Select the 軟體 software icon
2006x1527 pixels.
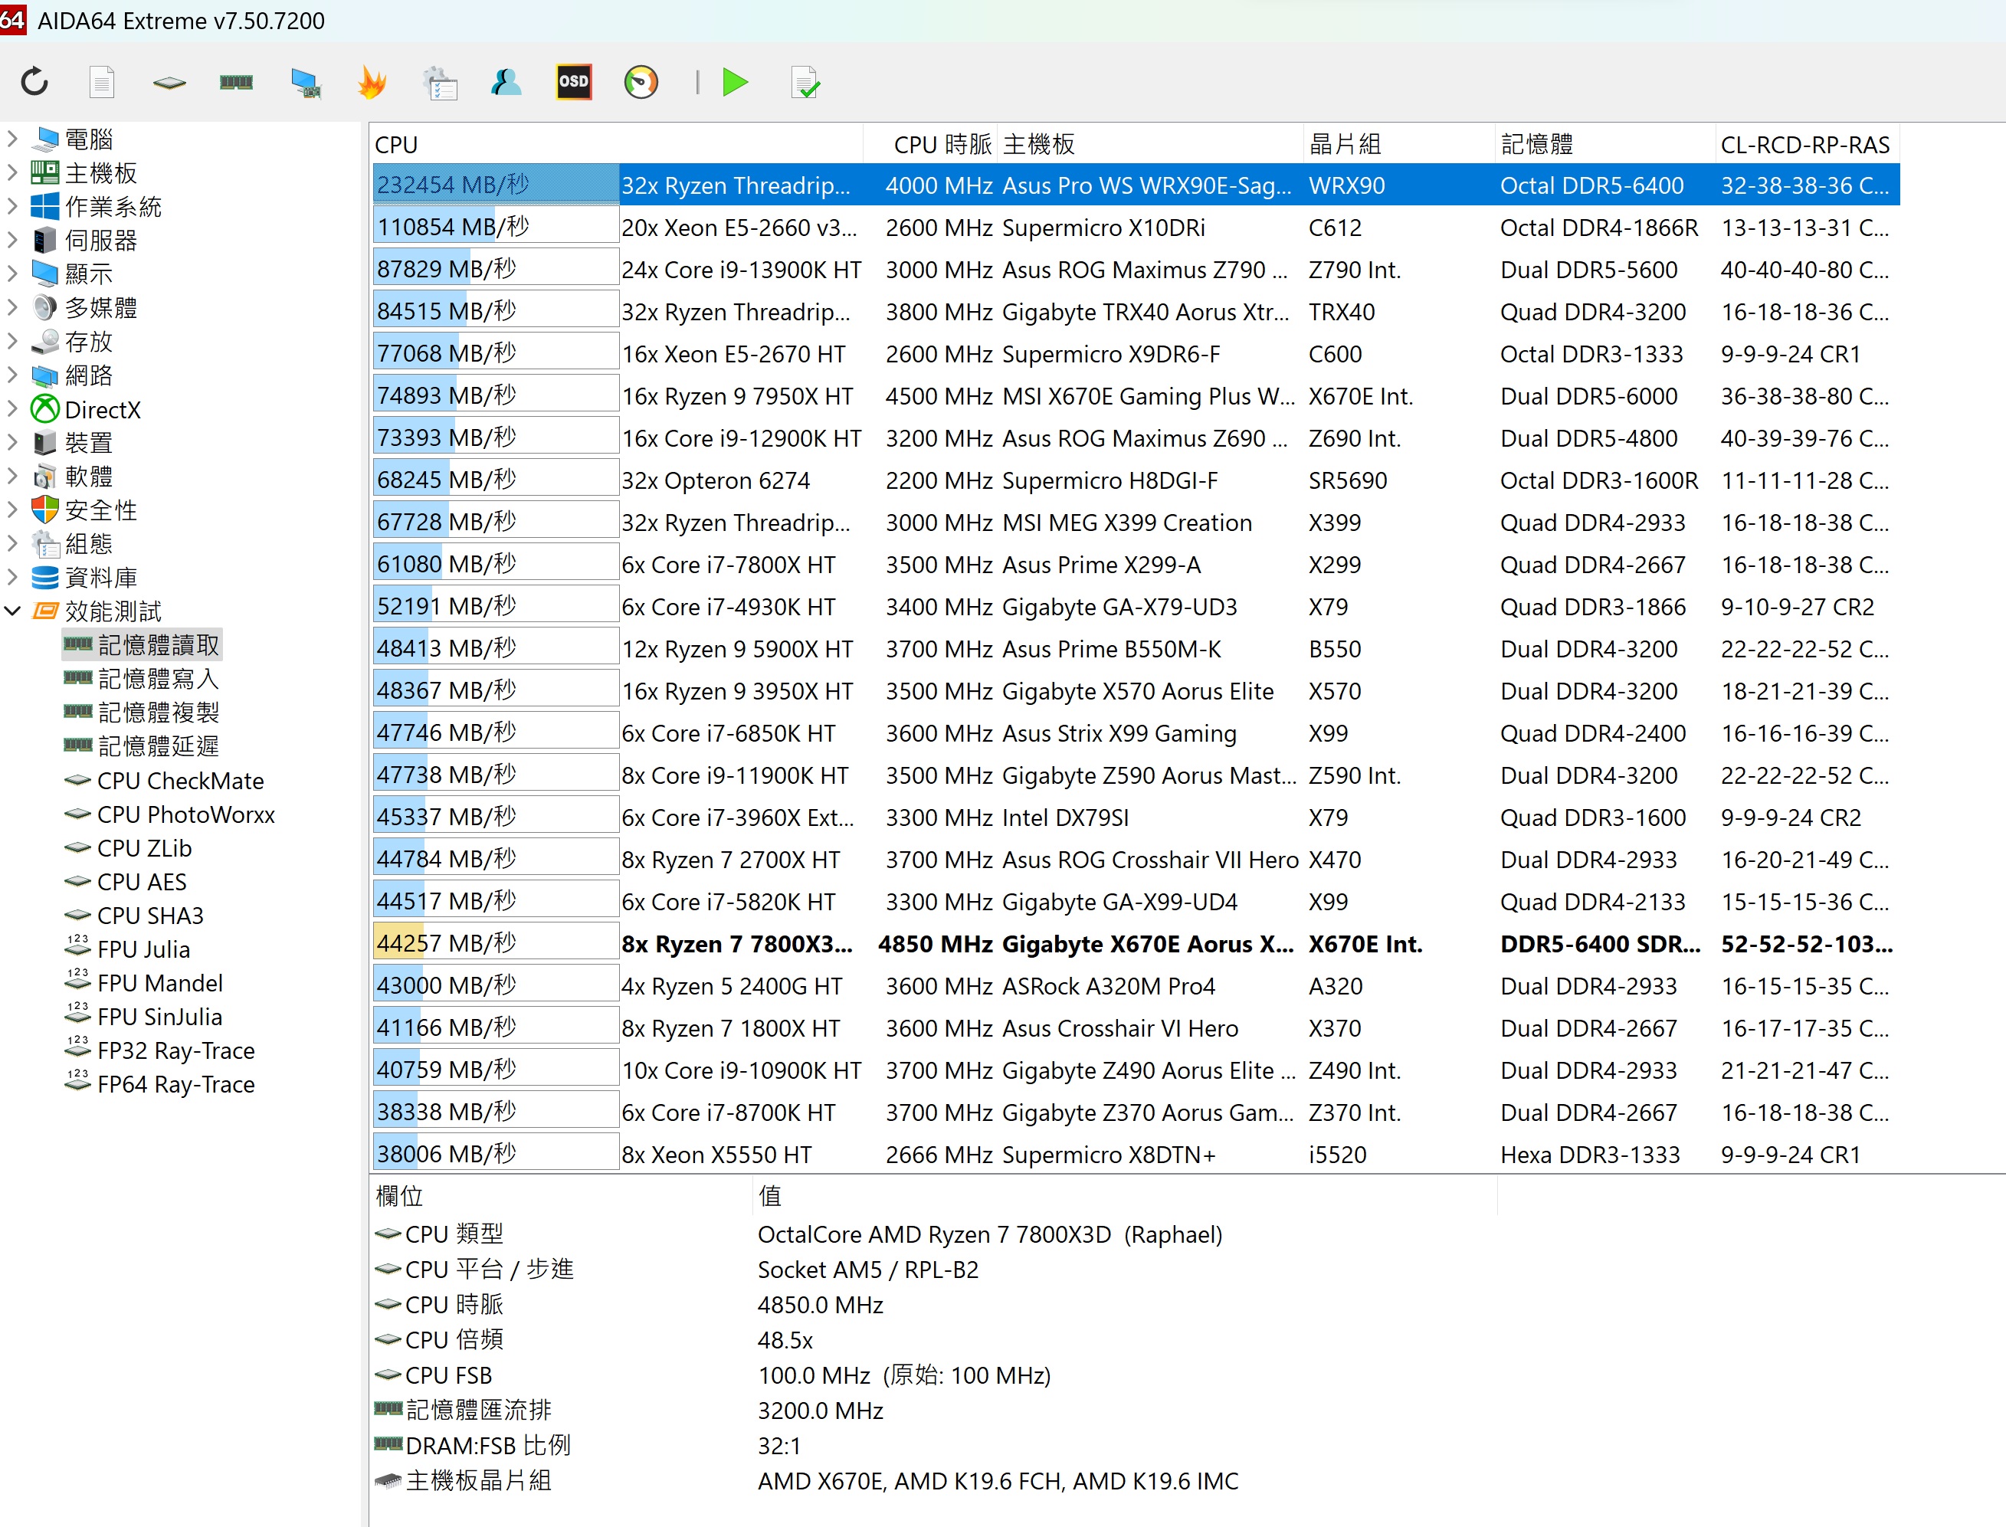44,477
